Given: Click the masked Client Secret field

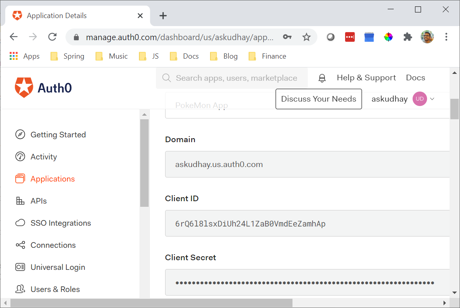Looking at the screenshot, I should pyautogui.click(x=307, y=282).
